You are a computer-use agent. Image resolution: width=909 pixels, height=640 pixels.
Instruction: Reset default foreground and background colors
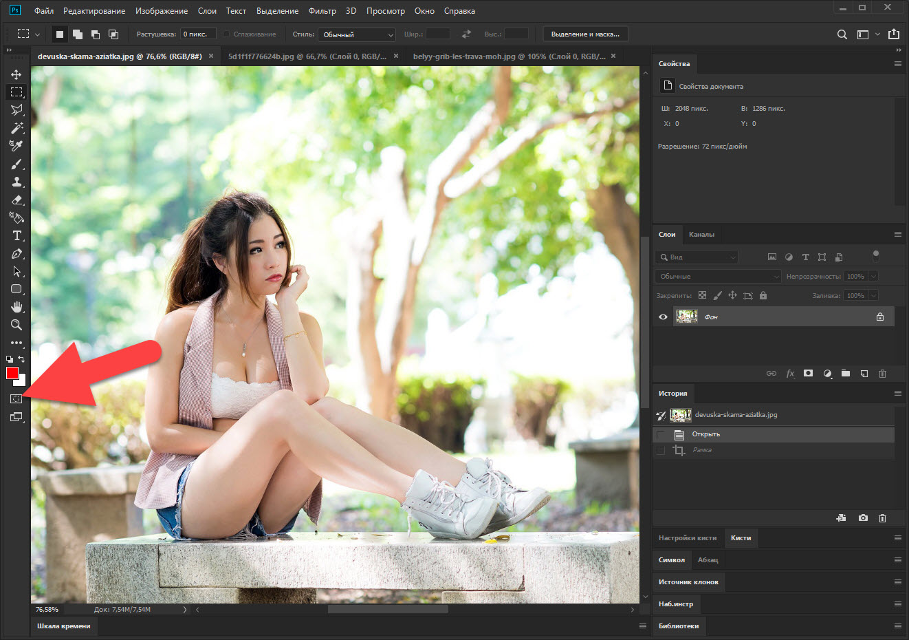(10, 359)
